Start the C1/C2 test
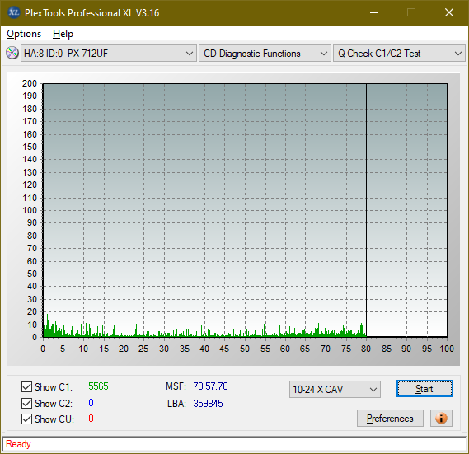The image size is (469, 454). [x=424, y=389]
